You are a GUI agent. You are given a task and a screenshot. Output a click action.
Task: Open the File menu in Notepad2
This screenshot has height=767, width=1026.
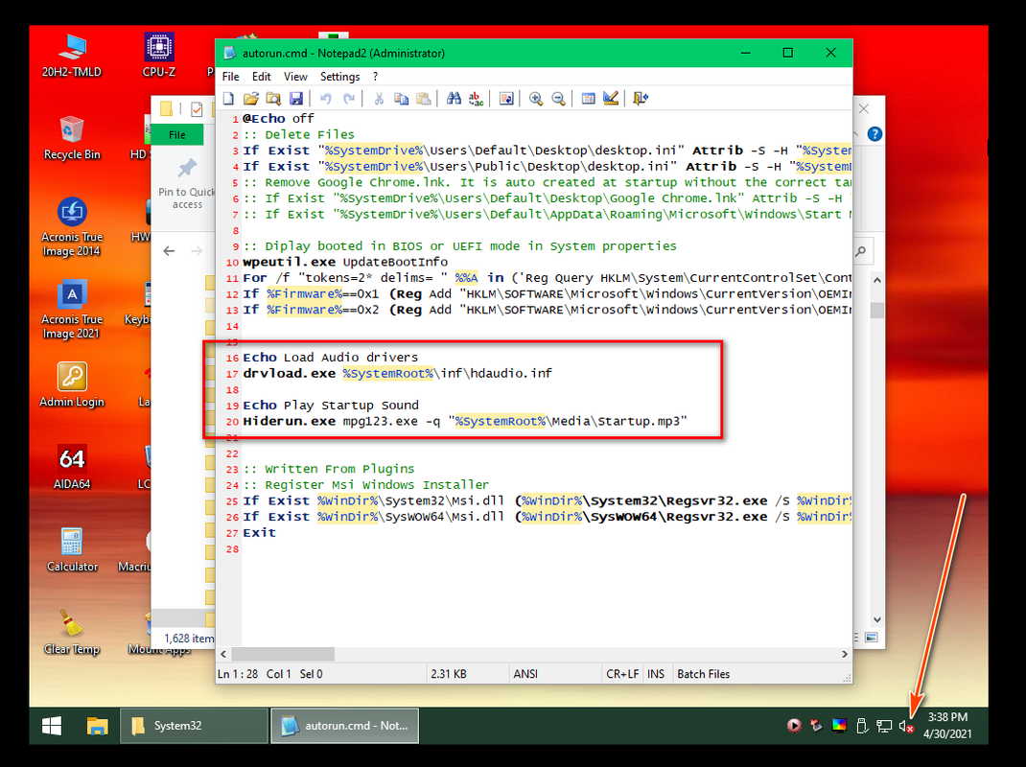pyautogui.click(x=230, y=77)
